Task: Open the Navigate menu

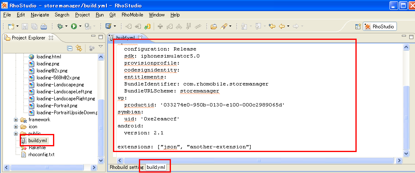Action: 40,15
